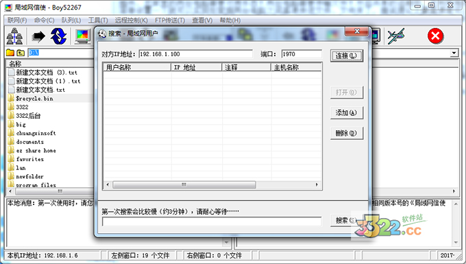Click the horizontal scrollbar in user list
Viewport: 466px width, 264px height.
(212, 184)
